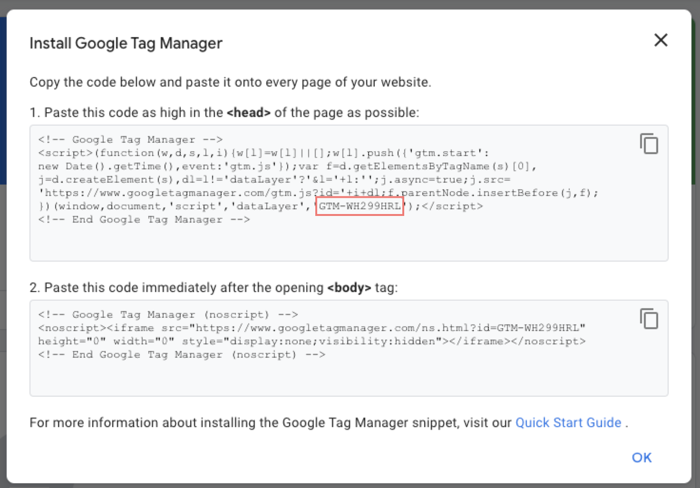Select the highlighted GTM-WH299HRL container ID
The width and height of the screenshot is (700, 488).
[359, 206]
